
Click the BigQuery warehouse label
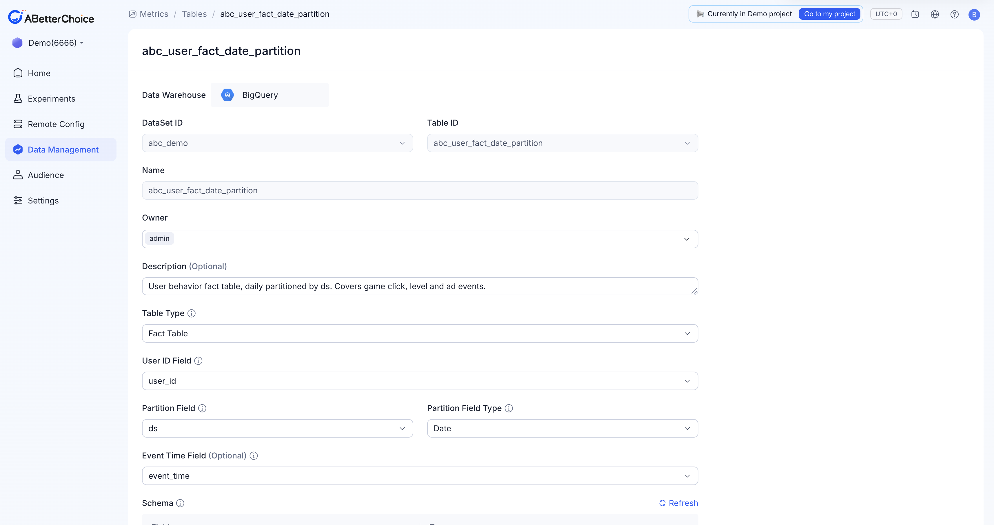[x=260, y=95]
